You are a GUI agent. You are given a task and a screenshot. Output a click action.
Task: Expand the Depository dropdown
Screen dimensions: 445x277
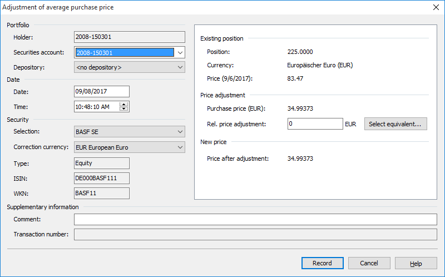tap(179, 67)
